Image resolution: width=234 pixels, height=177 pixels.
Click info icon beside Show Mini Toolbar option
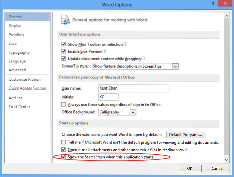(x=126, y=44)
